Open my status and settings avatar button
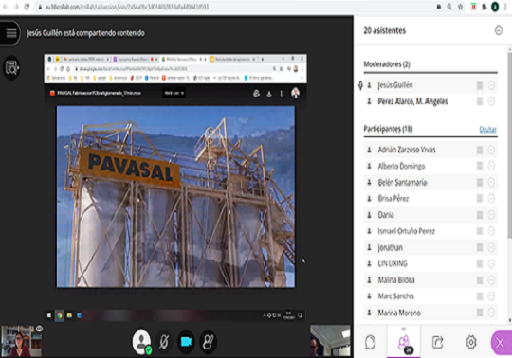 coord(141,341)
